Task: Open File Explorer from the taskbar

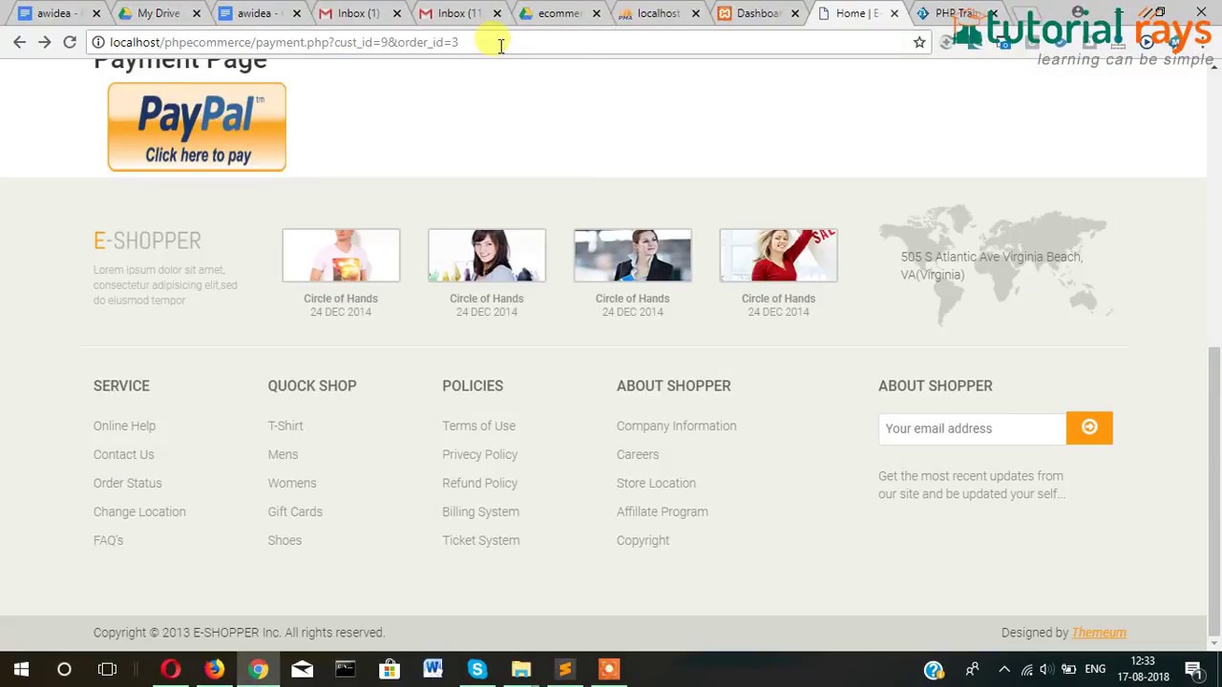Action: click(x=521, y=670)
